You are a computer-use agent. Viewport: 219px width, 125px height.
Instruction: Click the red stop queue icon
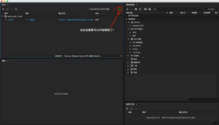[114, 9]
